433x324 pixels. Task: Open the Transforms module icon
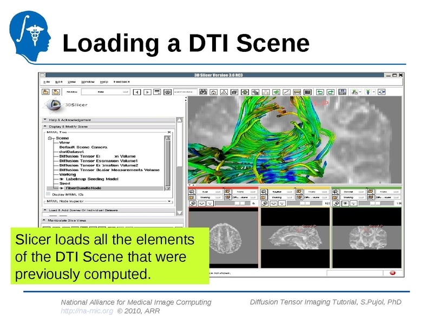click(255, 92)
